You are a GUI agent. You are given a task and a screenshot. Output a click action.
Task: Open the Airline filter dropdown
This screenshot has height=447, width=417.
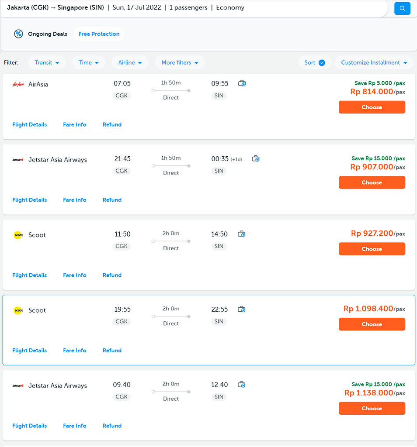click(130, 62)
